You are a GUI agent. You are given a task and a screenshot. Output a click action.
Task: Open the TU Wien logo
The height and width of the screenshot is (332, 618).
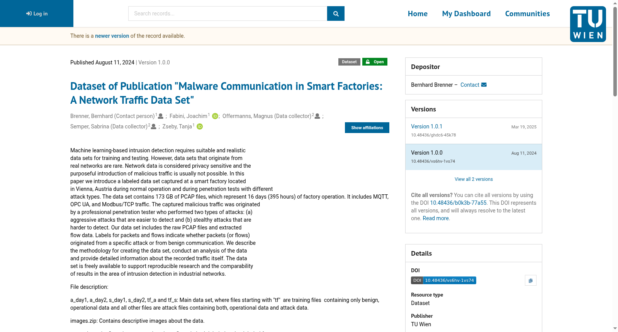pyautogui.click(x=588, y=24)
